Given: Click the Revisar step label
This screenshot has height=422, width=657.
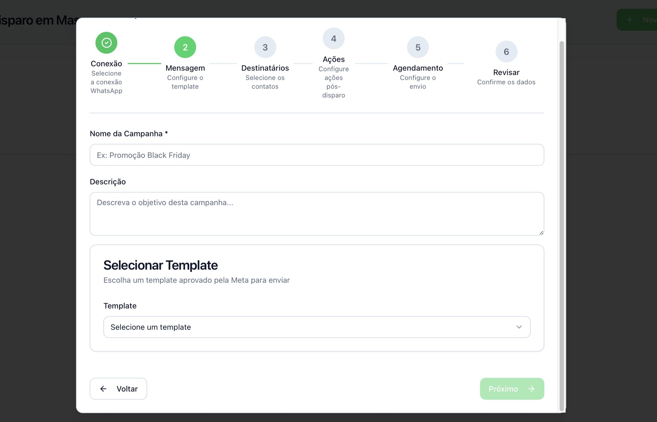Looking at the screenshot, I should tap(506, 72).
